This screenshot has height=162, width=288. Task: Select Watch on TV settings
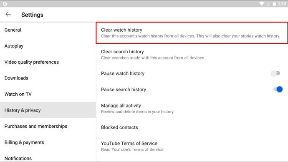pos(48,94)
